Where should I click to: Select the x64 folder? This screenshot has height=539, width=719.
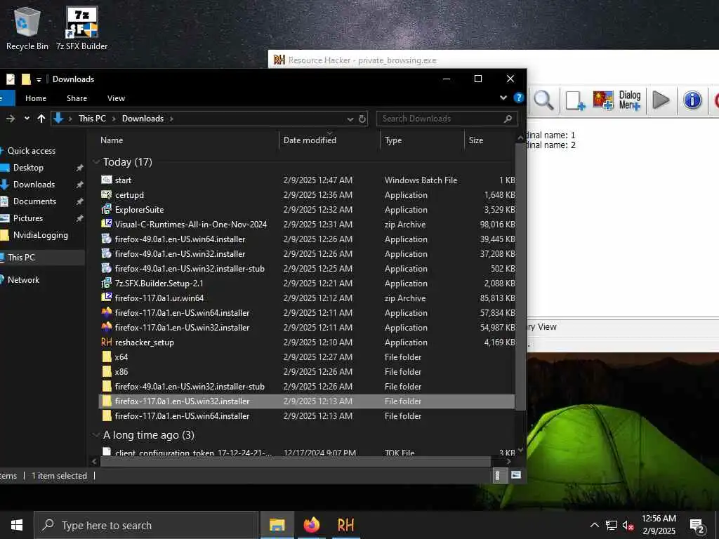point(307,357)
